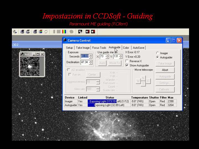The height and width of the screenshot is (149, 199).
Task: Click the Move To button
Action: [x=115, y=63]
